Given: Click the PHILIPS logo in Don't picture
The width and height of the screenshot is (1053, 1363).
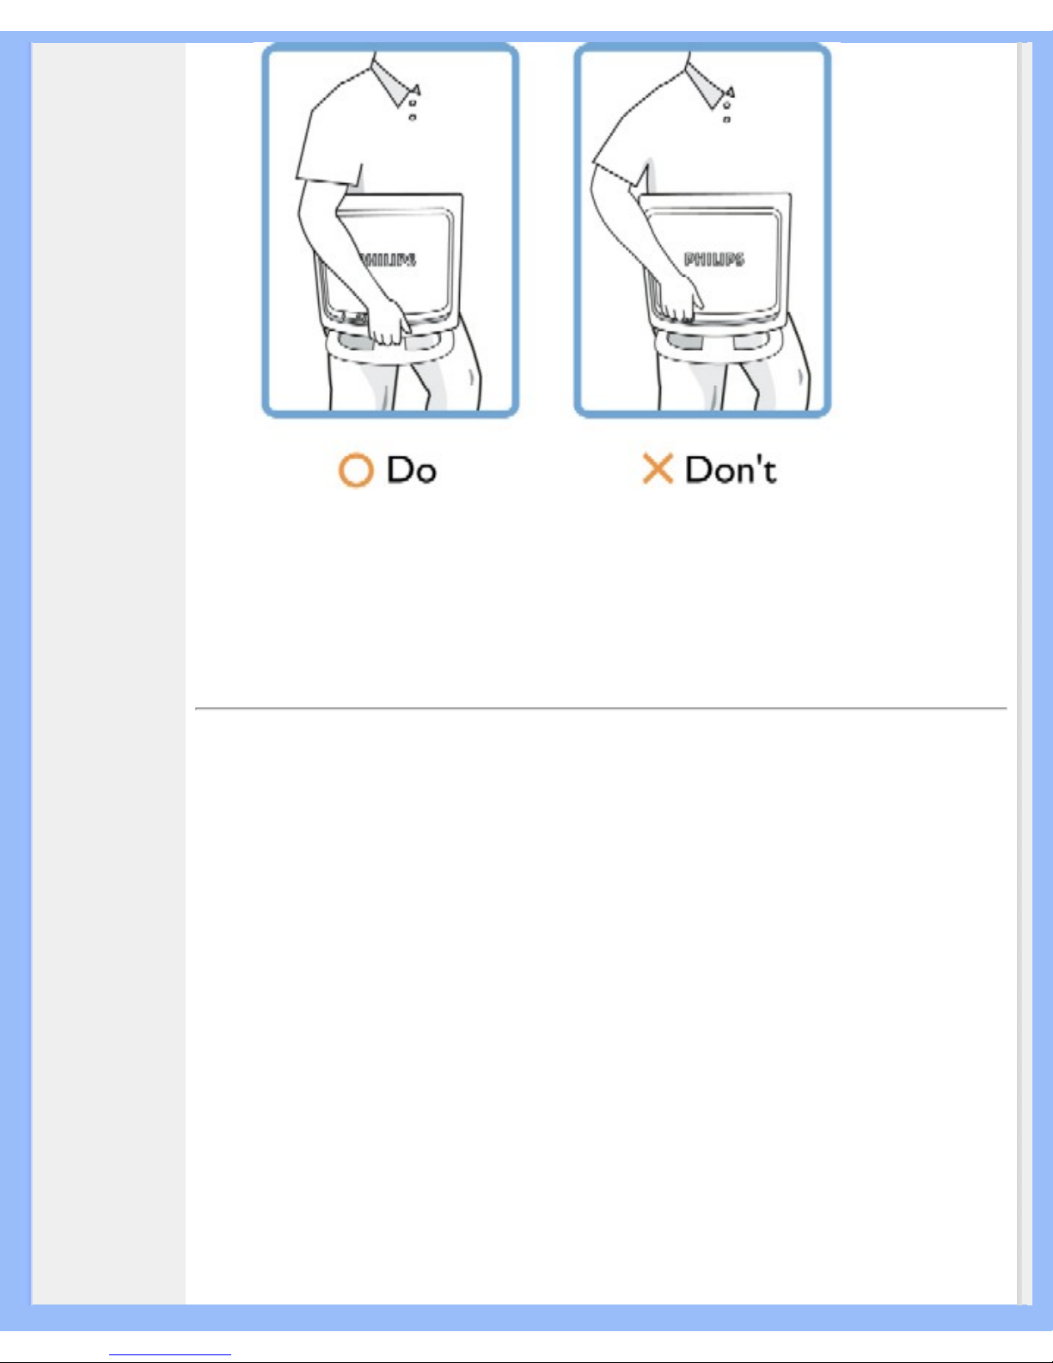Looking at the screenshot, I should click(x=714, y=259).
